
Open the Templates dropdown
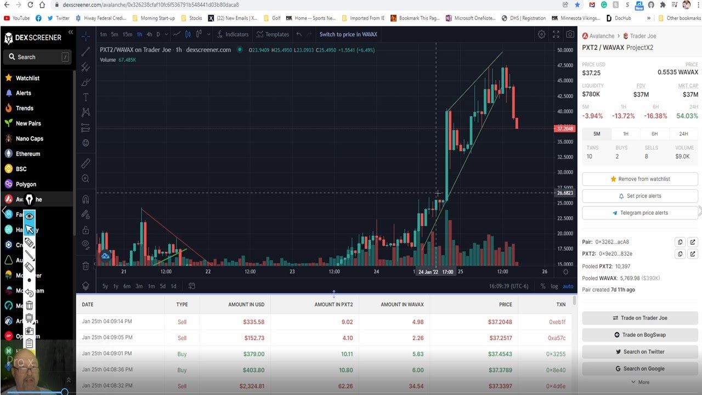pos(273,34)
